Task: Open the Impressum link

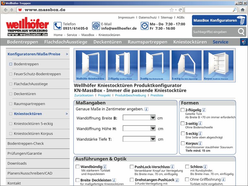Action: click(x=126, y=17)
